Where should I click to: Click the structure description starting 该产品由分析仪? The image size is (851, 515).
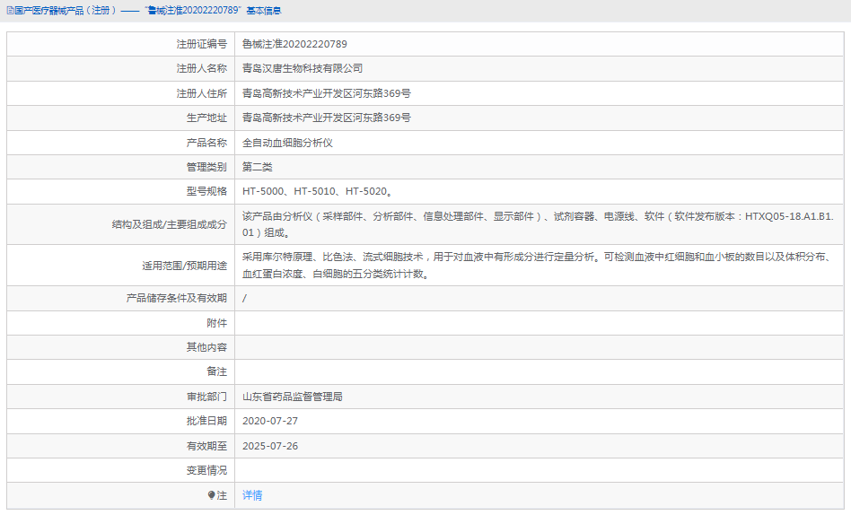538,224
